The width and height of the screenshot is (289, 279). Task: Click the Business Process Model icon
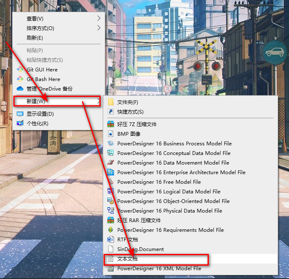click(111, 143)
